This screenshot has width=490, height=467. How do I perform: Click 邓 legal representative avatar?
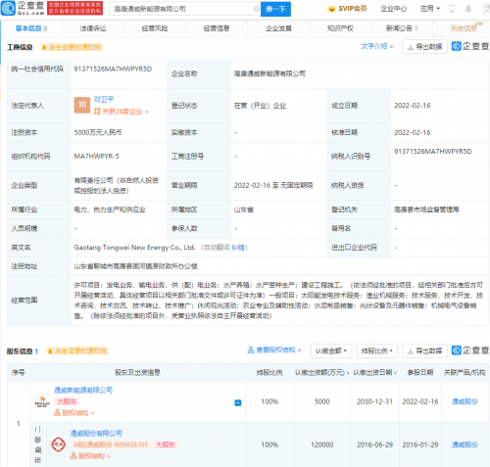82,105
